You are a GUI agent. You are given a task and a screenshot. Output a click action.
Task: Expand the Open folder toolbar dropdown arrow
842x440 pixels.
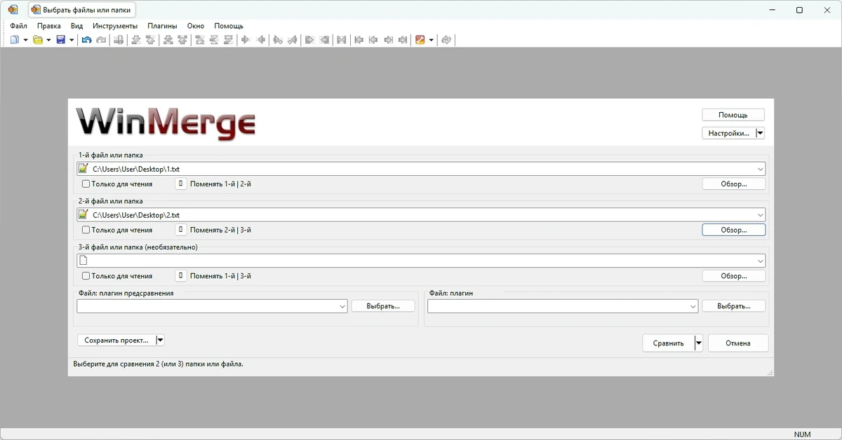[x=48, y=40]
